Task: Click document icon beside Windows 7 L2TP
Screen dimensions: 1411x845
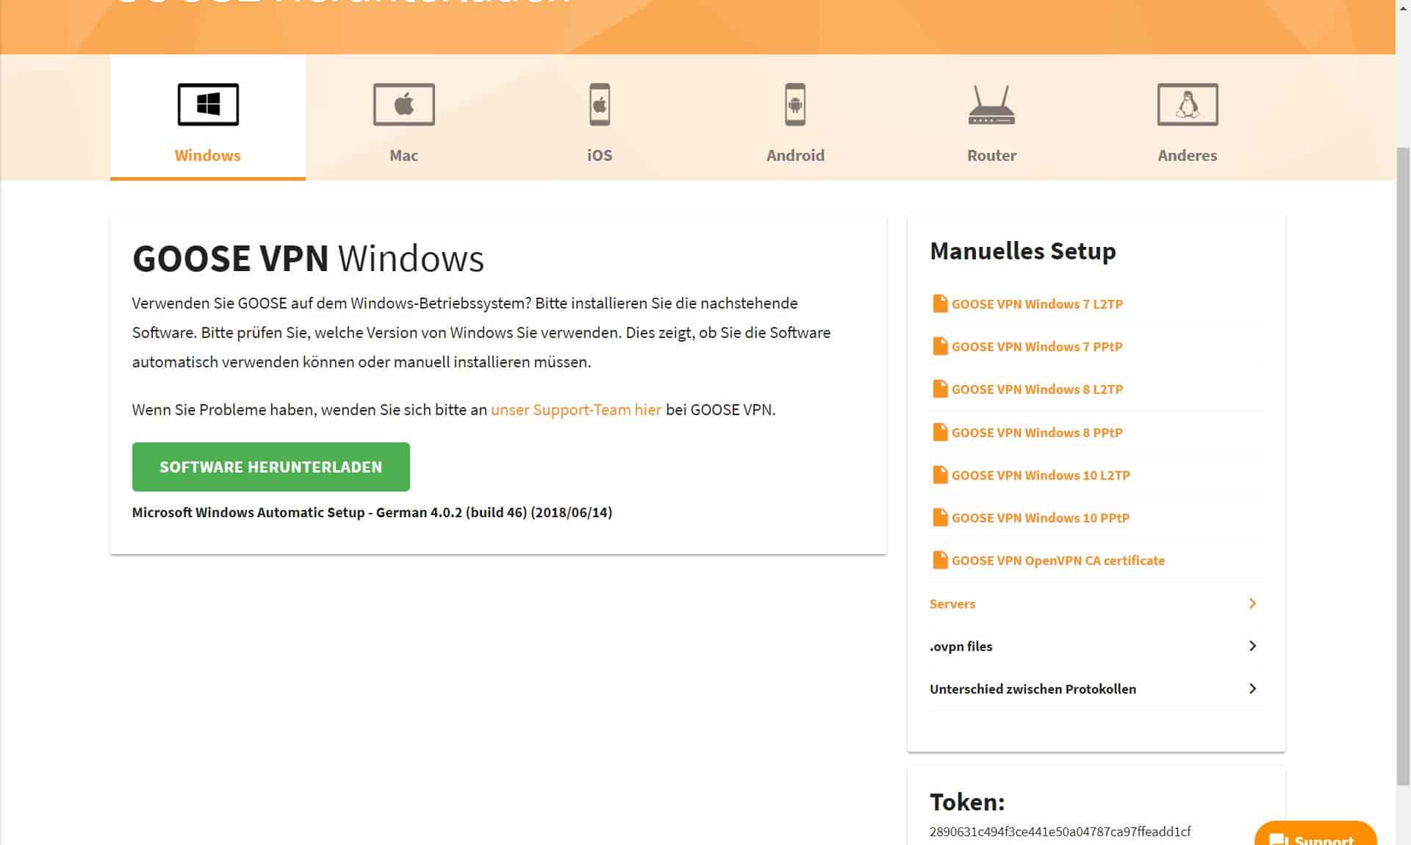Action: [939, 303]
